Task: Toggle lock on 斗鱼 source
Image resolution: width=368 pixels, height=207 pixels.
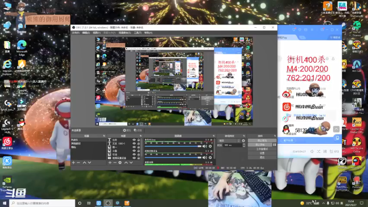Action: 138,151
